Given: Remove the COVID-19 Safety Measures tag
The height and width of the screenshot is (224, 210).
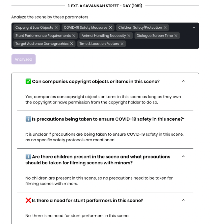Looking at the screenshot, I should pyautogui.click(x=111, y=28).
